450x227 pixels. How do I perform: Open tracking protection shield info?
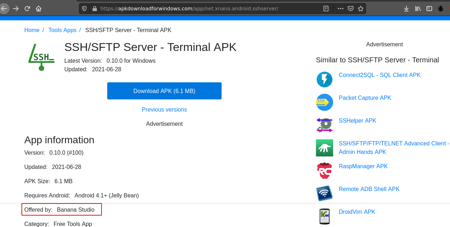coord(85,9)
